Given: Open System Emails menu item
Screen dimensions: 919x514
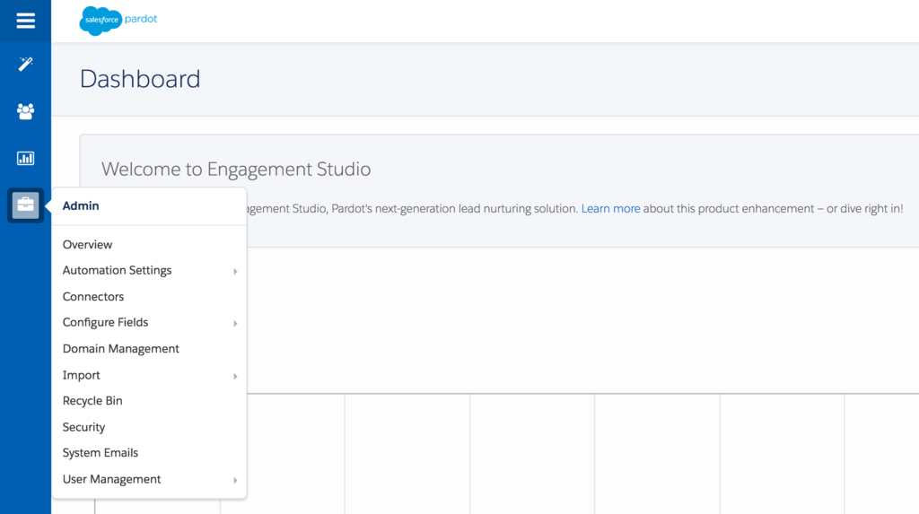Looking at the screenshot, I should [x=101, y=453].
